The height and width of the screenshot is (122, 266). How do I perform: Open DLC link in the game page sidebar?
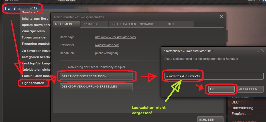(235, 102)
